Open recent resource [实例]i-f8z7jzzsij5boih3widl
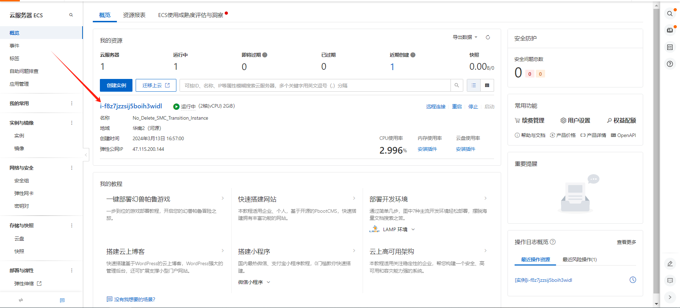 543,280
